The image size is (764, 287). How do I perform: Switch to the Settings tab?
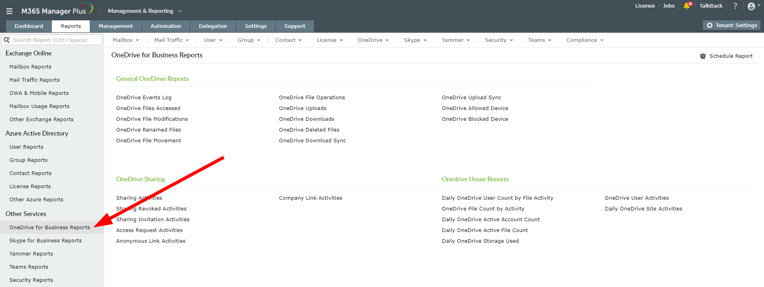[x=255, y=26]
